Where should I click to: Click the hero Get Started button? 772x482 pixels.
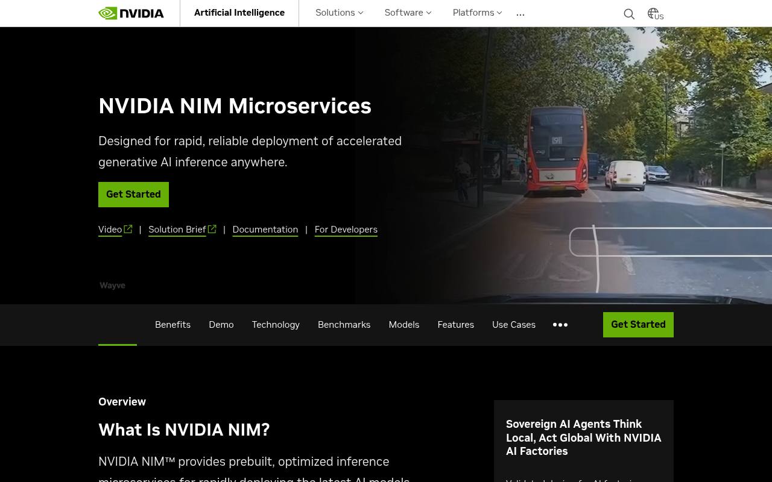point(133,195)
